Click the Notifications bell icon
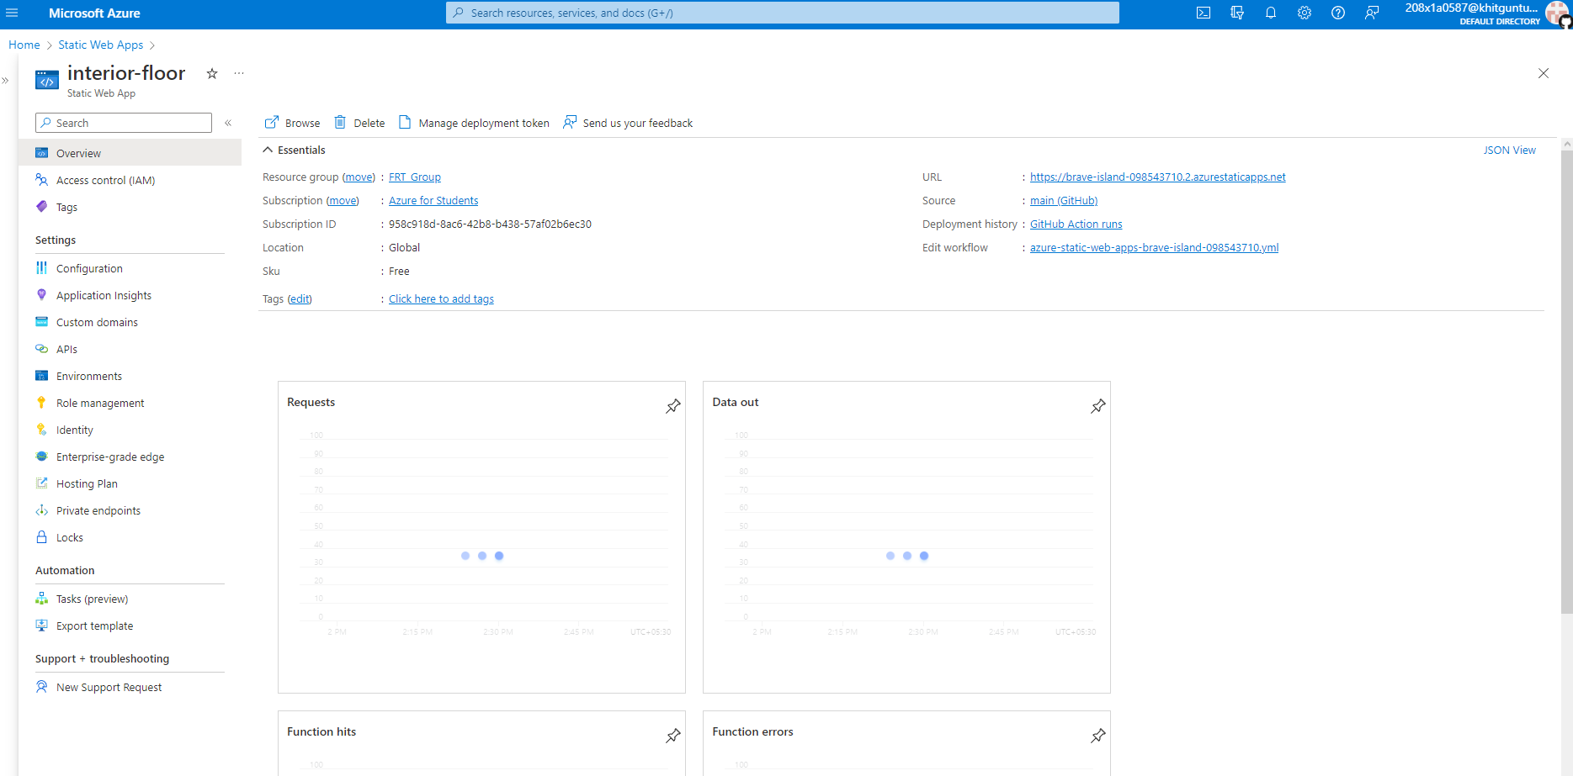The width and height of the screenshot is (1573, 776). [1271, 13]
